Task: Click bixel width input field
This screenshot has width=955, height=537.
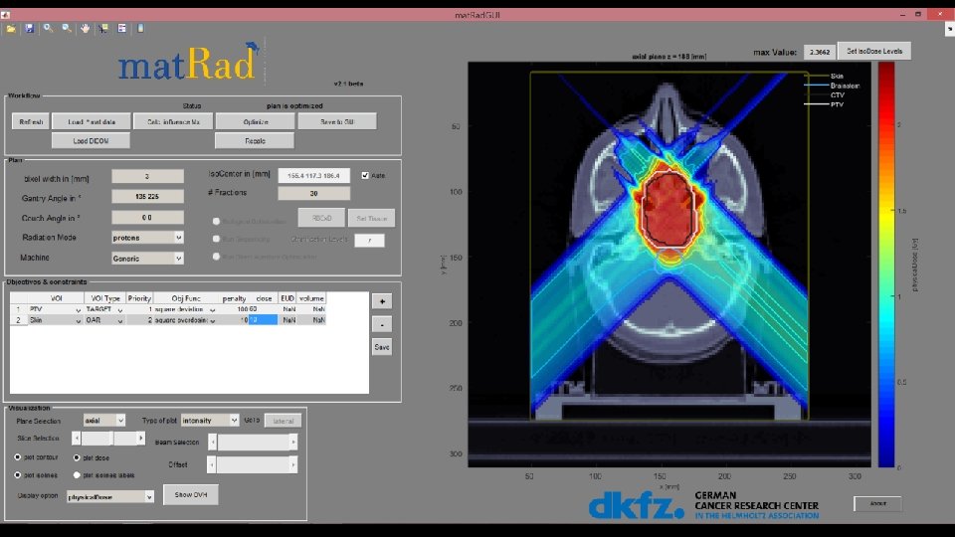Action: (147, 177)
